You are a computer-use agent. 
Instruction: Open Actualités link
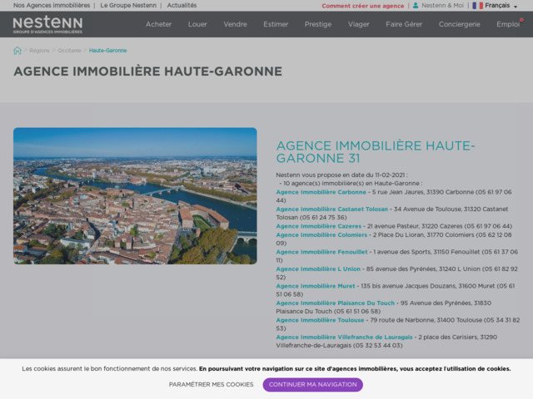[x=182, y=6]
